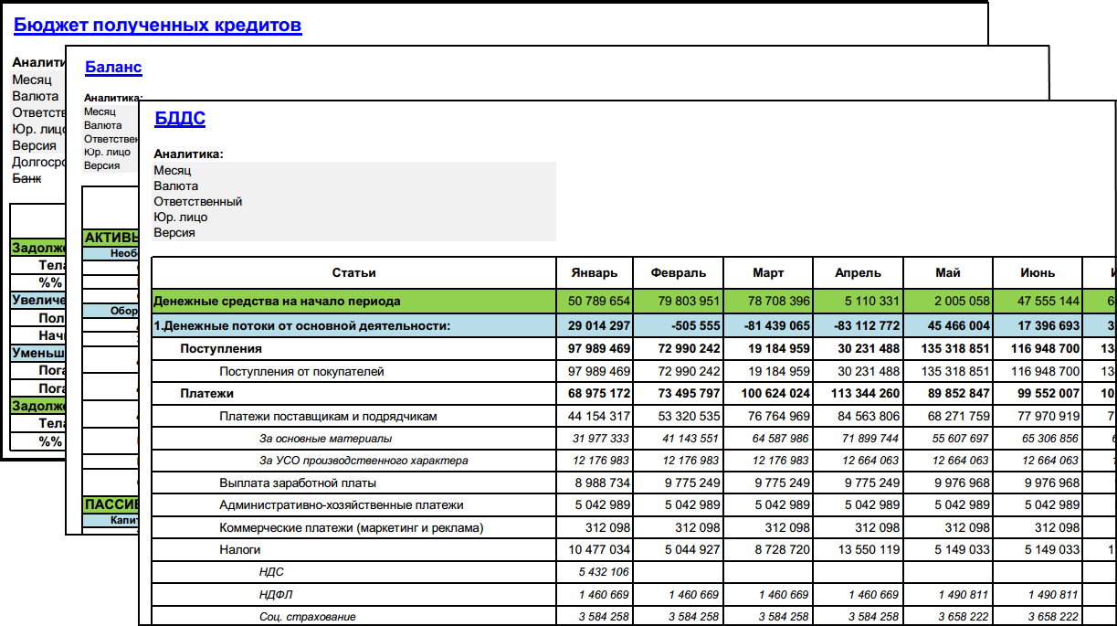Click supplier payments value 44 154 317 for Январь

599,416
